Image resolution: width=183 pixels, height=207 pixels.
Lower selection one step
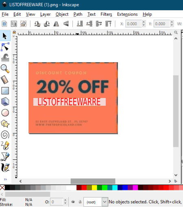(89, 24)
